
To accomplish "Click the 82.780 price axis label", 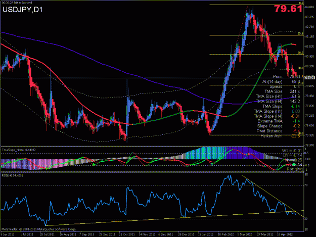I will point(310,27).
